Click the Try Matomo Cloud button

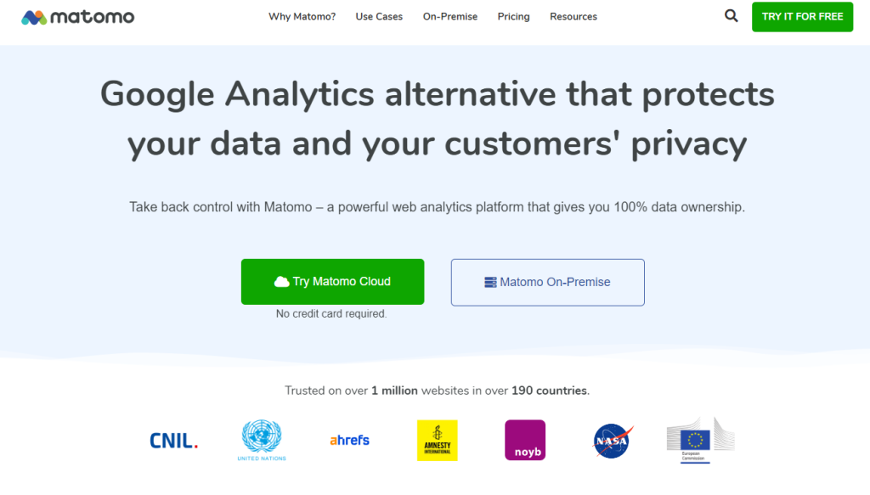tap(332, 282)
